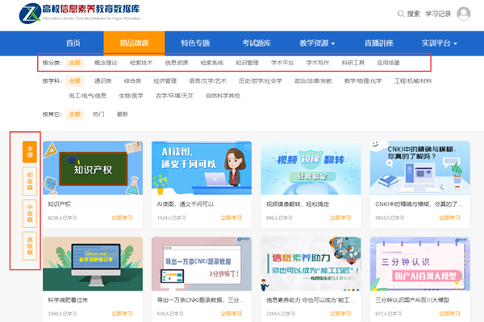This screenshot has width=484, height=322.
Task: Click 立即学习 for CNKI中的精确与模糊
Action: click(x=449, y=218)
